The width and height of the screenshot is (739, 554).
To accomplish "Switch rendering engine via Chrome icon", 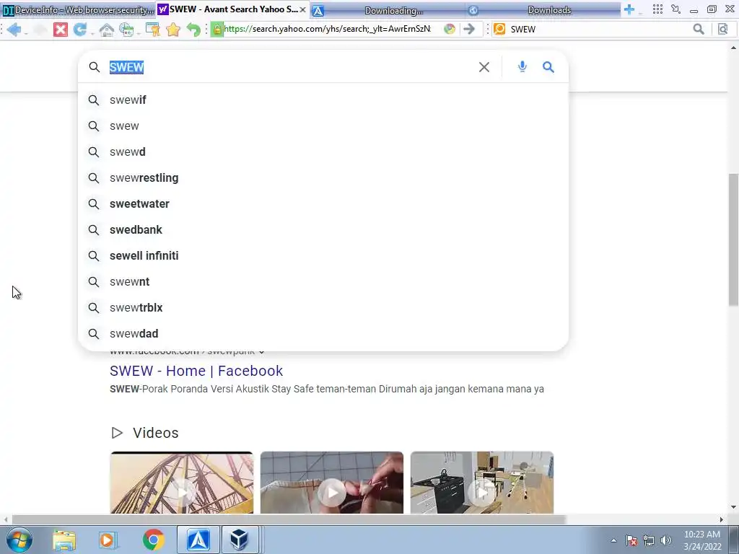I will coord(450,29).
